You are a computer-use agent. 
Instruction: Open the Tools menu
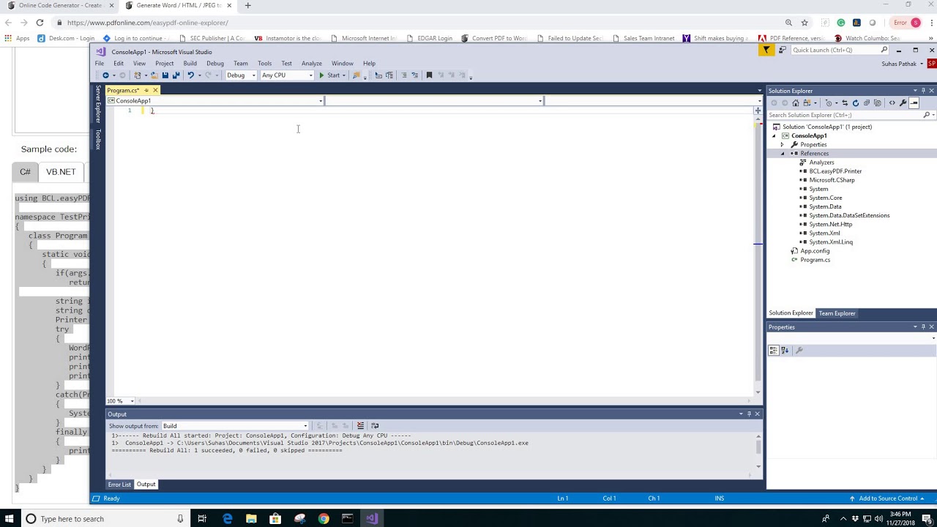[264, 64]
